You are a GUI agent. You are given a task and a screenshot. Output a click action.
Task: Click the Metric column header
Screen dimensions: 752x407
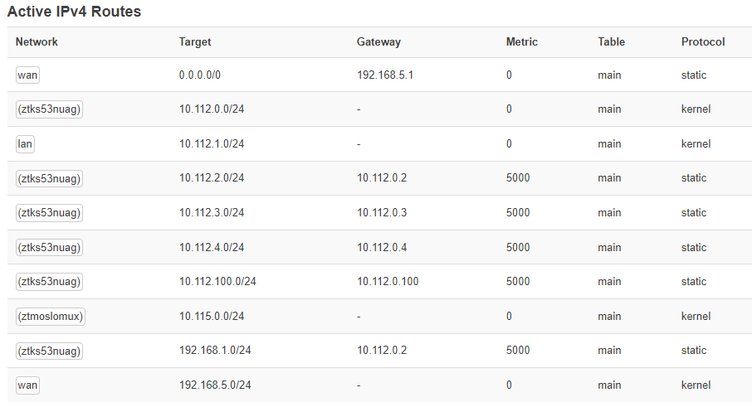522,41
